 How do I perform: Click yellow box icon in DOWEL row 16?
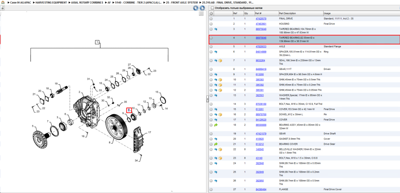pos(220,114)
